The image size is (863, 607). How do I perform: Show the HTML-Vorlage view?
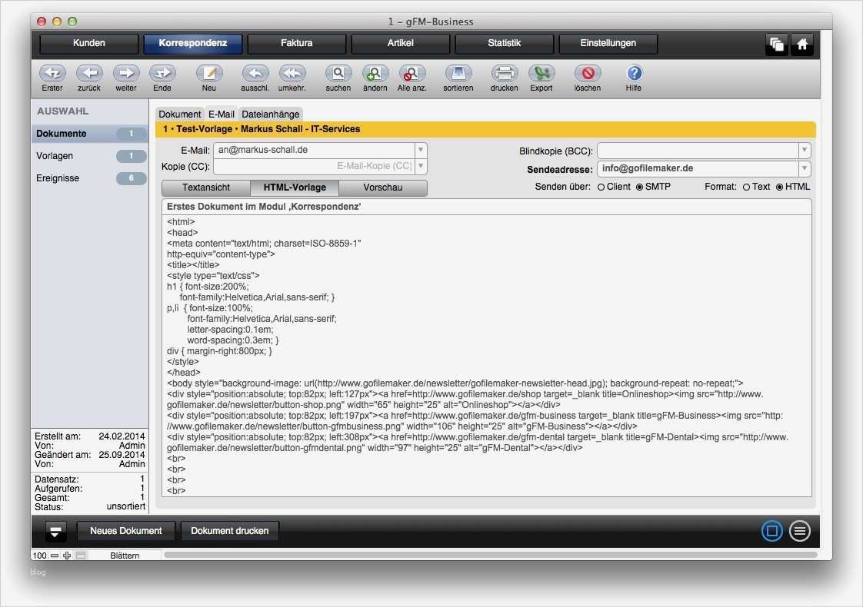pos(295,187)
